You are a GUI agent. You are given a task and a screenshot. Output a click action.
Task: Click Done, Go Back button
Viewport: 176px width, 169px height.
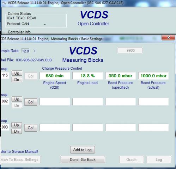pos(83,159)
